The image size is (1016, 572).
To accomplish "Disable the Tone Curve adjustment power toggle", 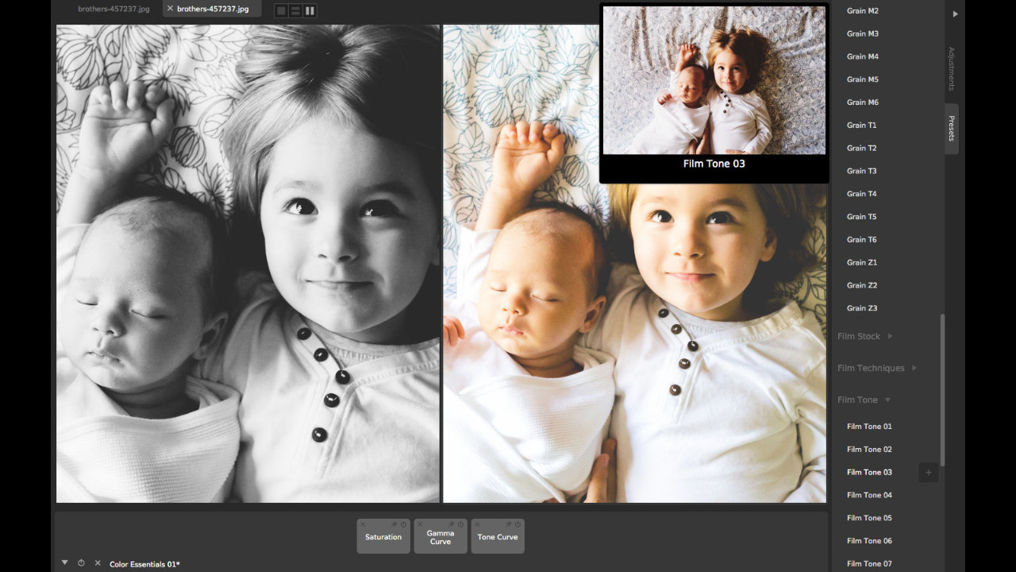I will [518, 524].
